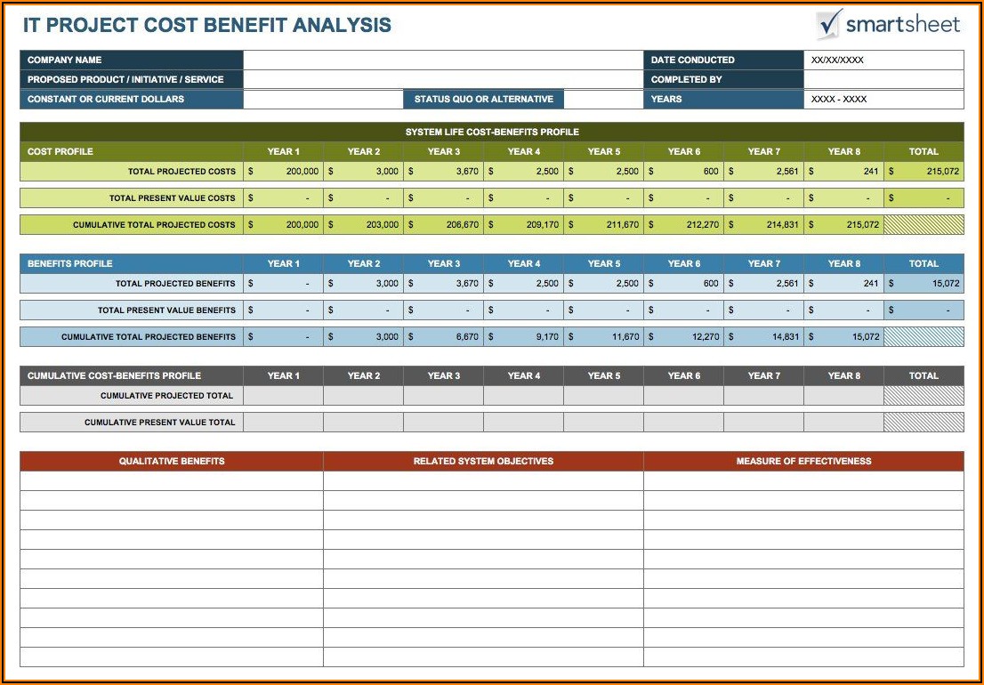Viewport: 984px width, 685px height.
Task: Select the System Life Cost-Benefits Profile banner
Action: 491,132
